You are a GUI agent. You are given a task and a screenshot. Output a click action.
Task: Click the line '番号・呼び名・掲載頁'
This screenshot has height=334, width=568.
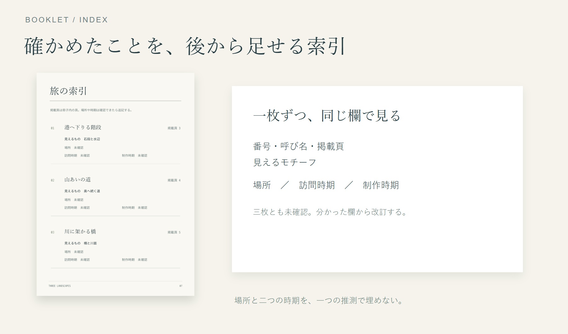pyautogui.click(x=299, y=147)
